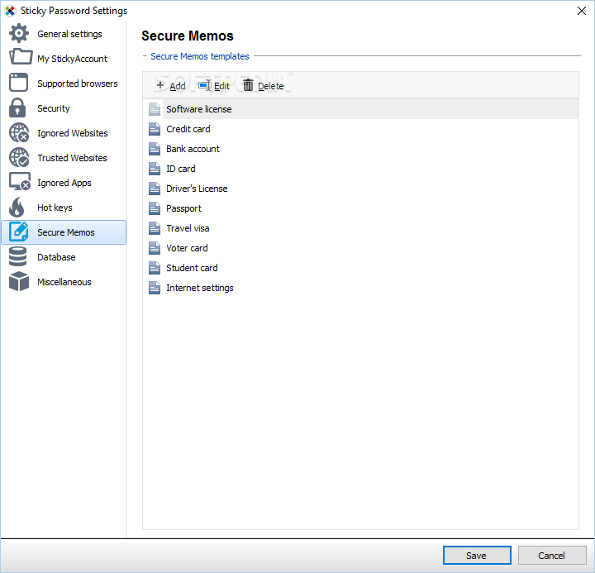
Task: Click the plus icon beside Add
Action: pos(160,85)
